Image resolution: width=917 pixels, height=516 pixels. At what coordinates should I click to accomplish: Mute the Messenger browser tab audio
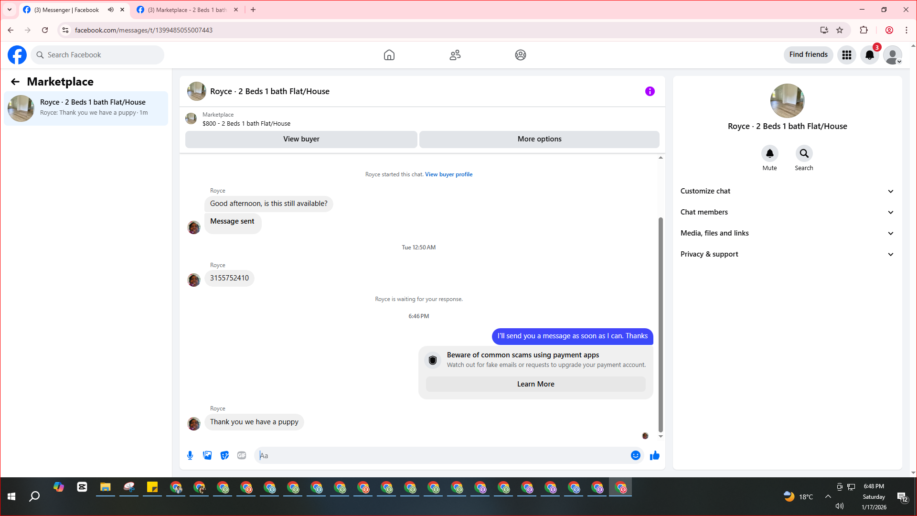click(111, 10)
